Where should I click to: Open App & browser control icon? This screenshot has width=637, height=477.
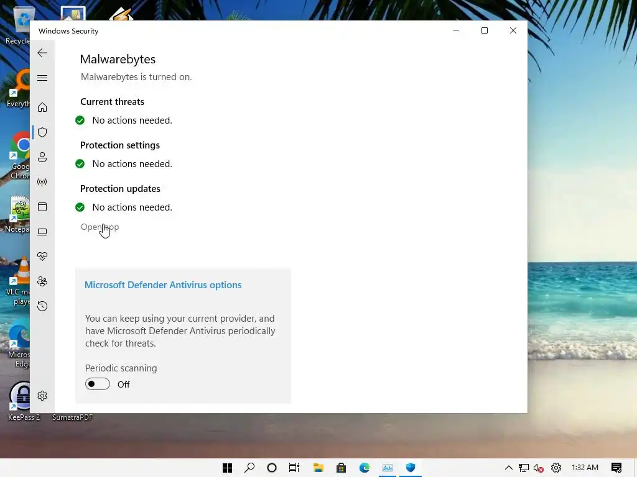(42, 207)
